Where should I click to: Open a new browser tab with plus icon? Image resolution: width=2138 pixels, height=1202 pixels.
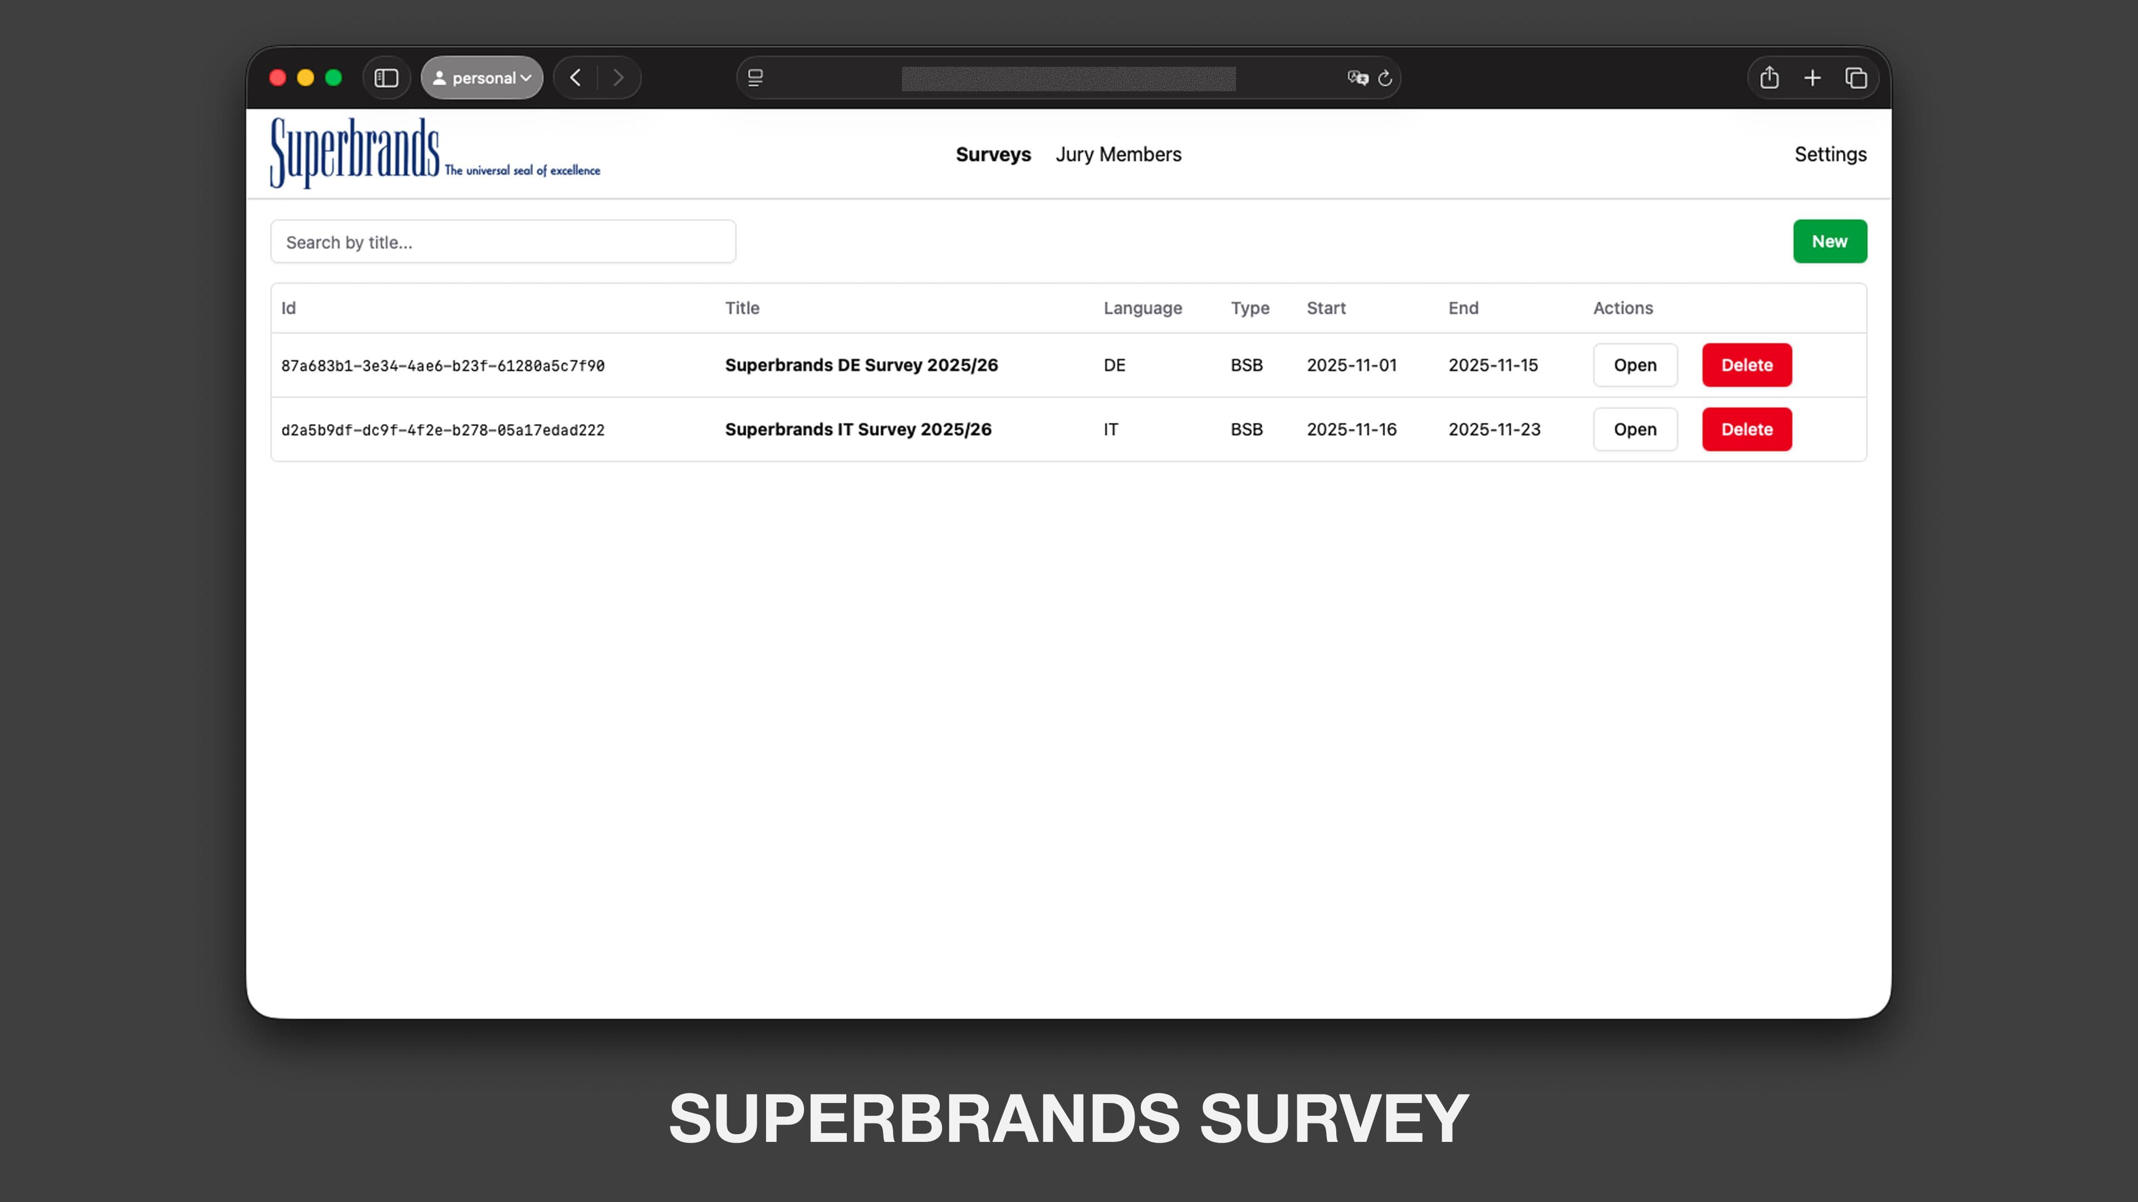(1813, 77)
